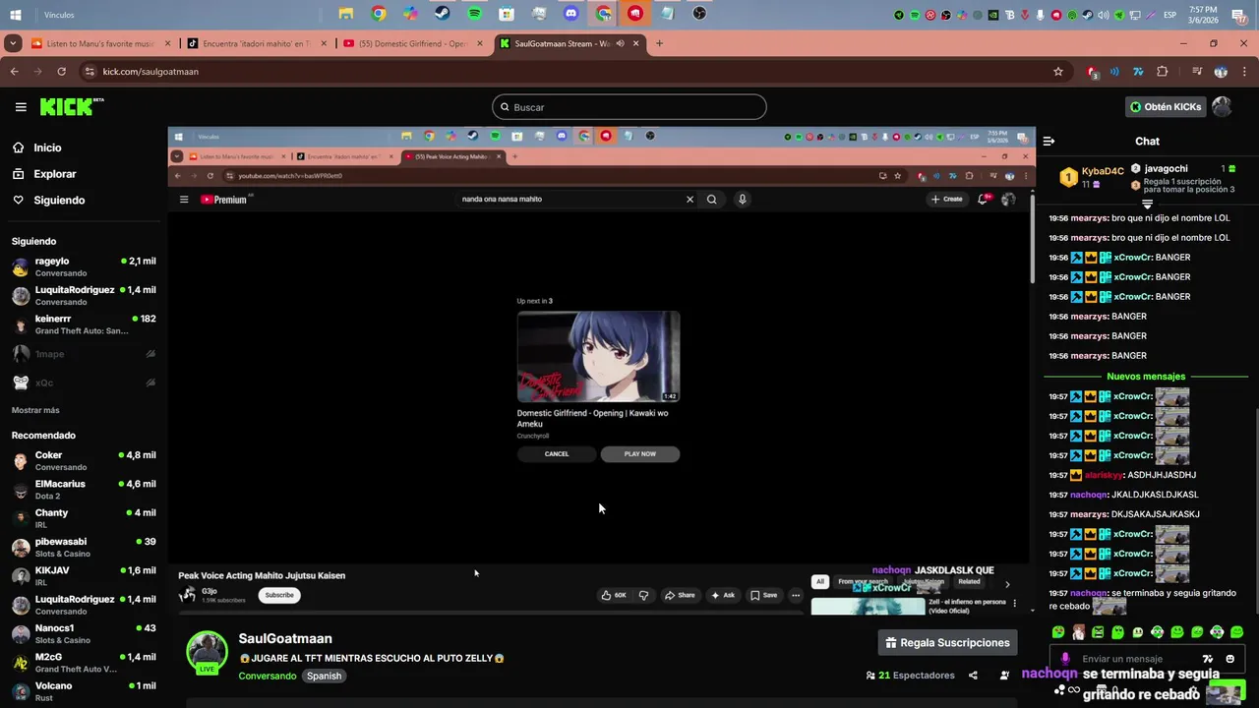1259x708 pixels.
Task: Click the Spanish language tag
Action: pos(324,677)
